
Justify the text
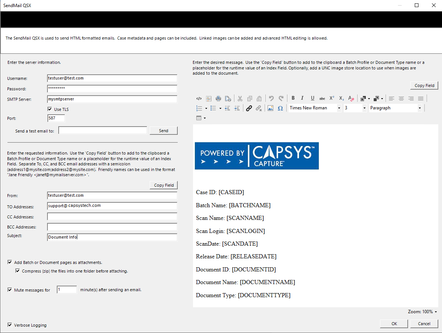[x=421, y=99]
